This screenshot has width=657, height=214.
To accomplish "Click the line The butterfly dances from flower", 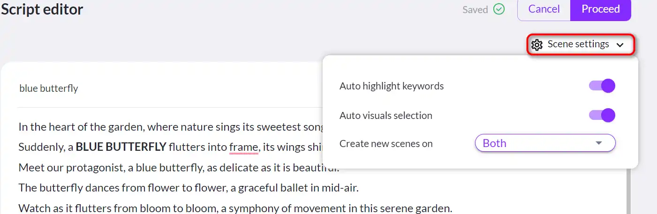I will click(189, 188).
